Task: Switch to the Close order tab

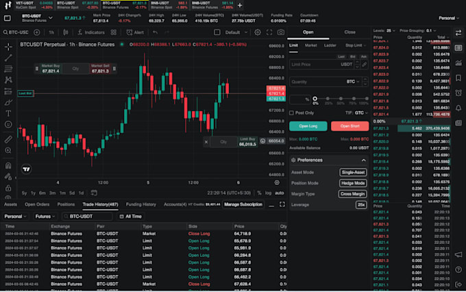Action: pos(349,32)
